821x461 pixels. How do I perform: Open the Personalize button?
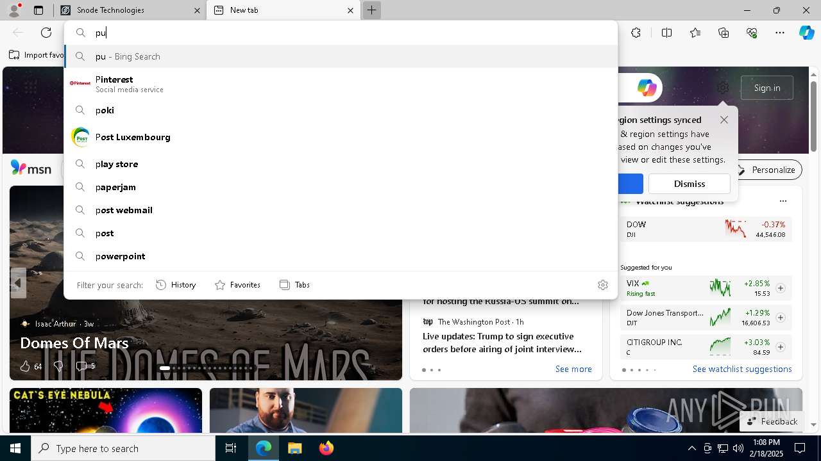[767, 170]
